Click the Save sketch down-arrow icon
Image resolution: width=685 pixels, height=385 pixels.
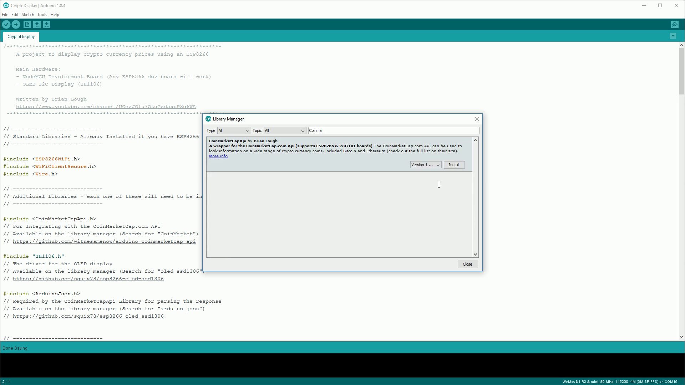point(46,24)
